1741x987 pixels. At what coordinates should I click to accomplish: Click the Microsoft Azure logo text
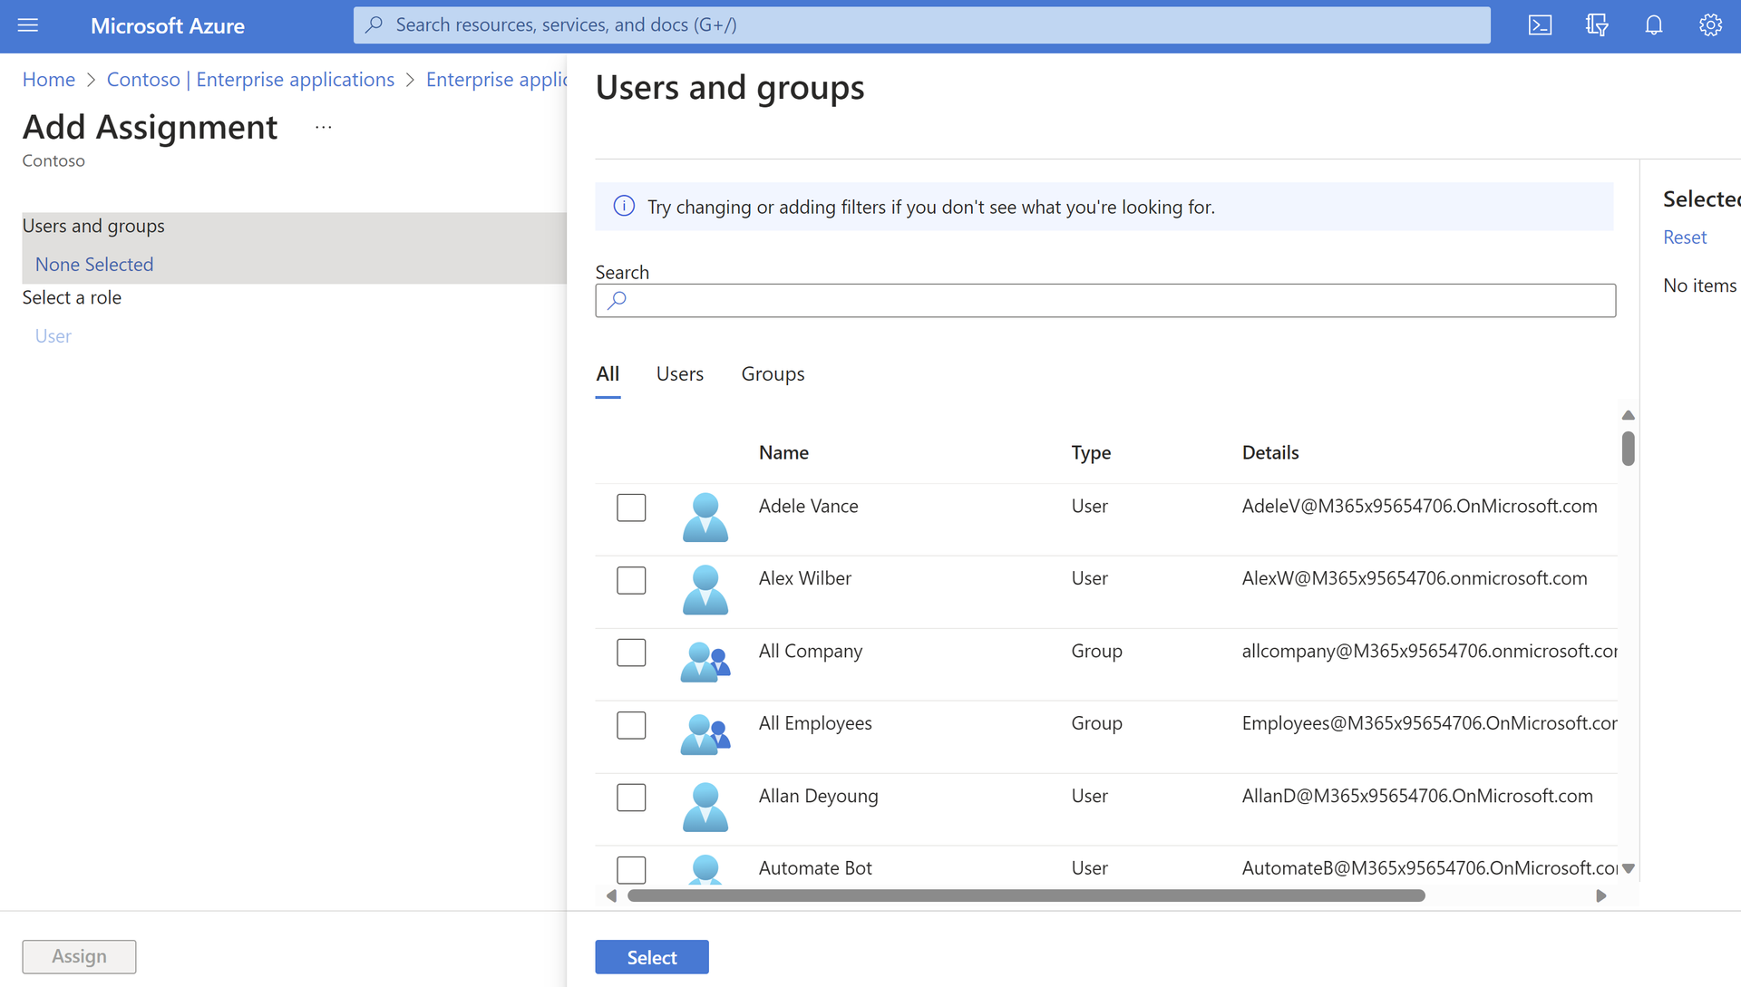pos(168,25)
